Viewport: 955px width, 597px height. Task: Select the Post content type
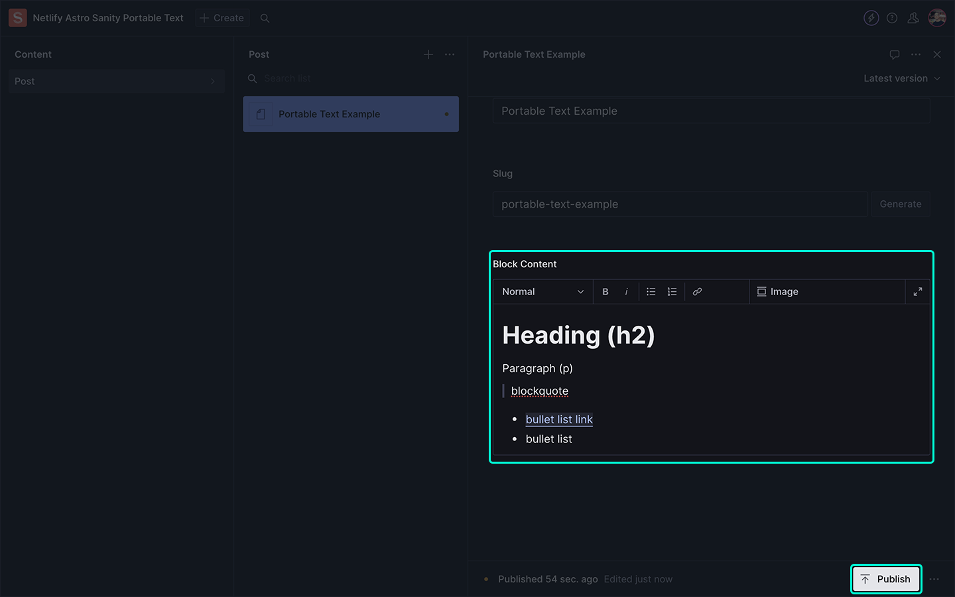pyautogui.click(x=116, y=81)
